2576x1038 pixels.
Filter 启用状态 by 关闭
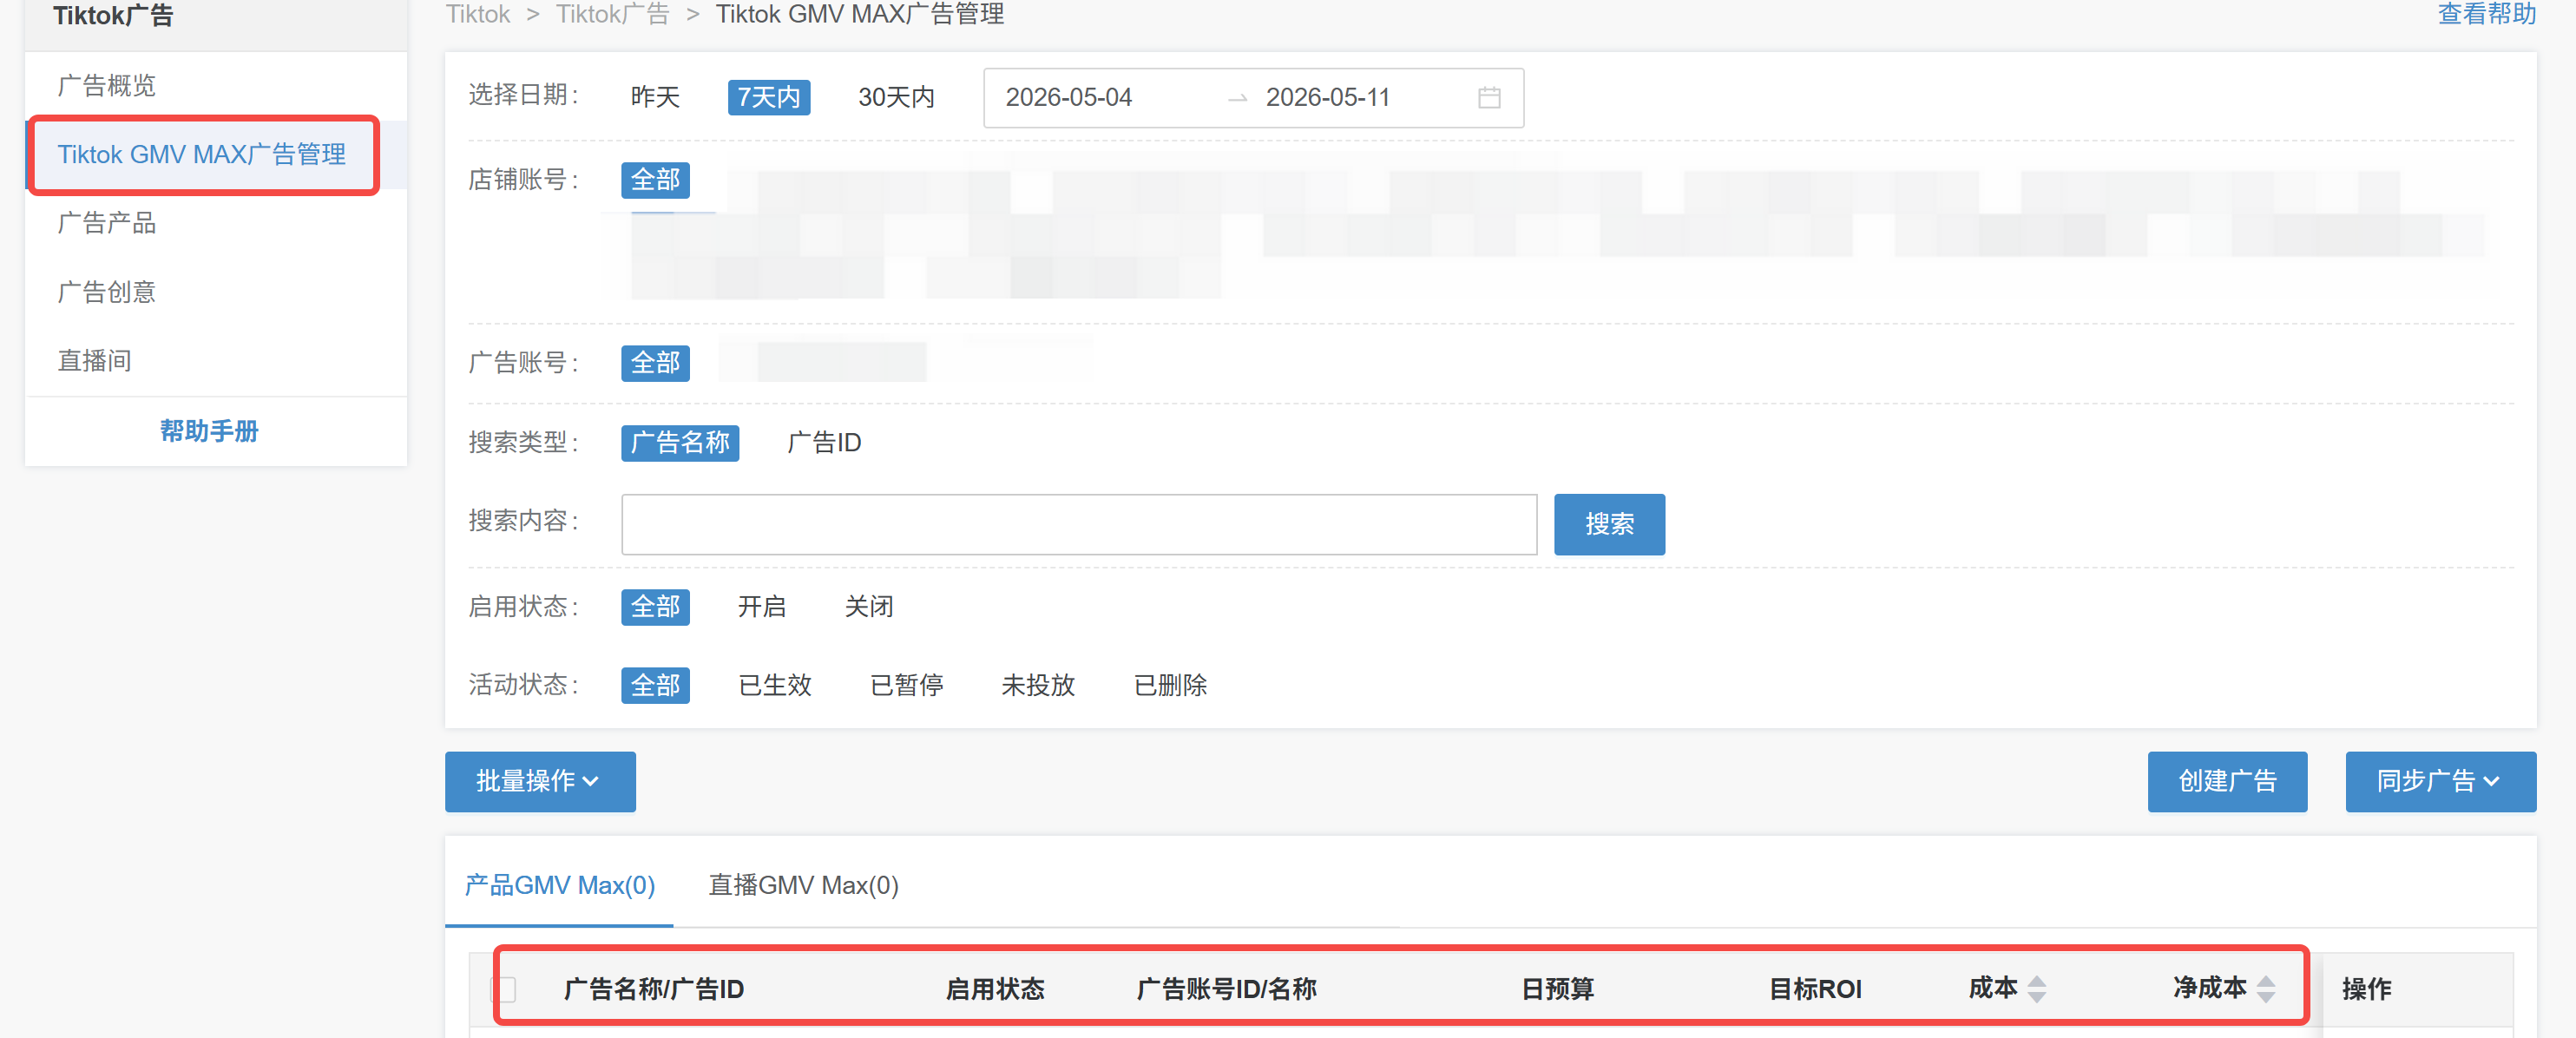point(869,607)
